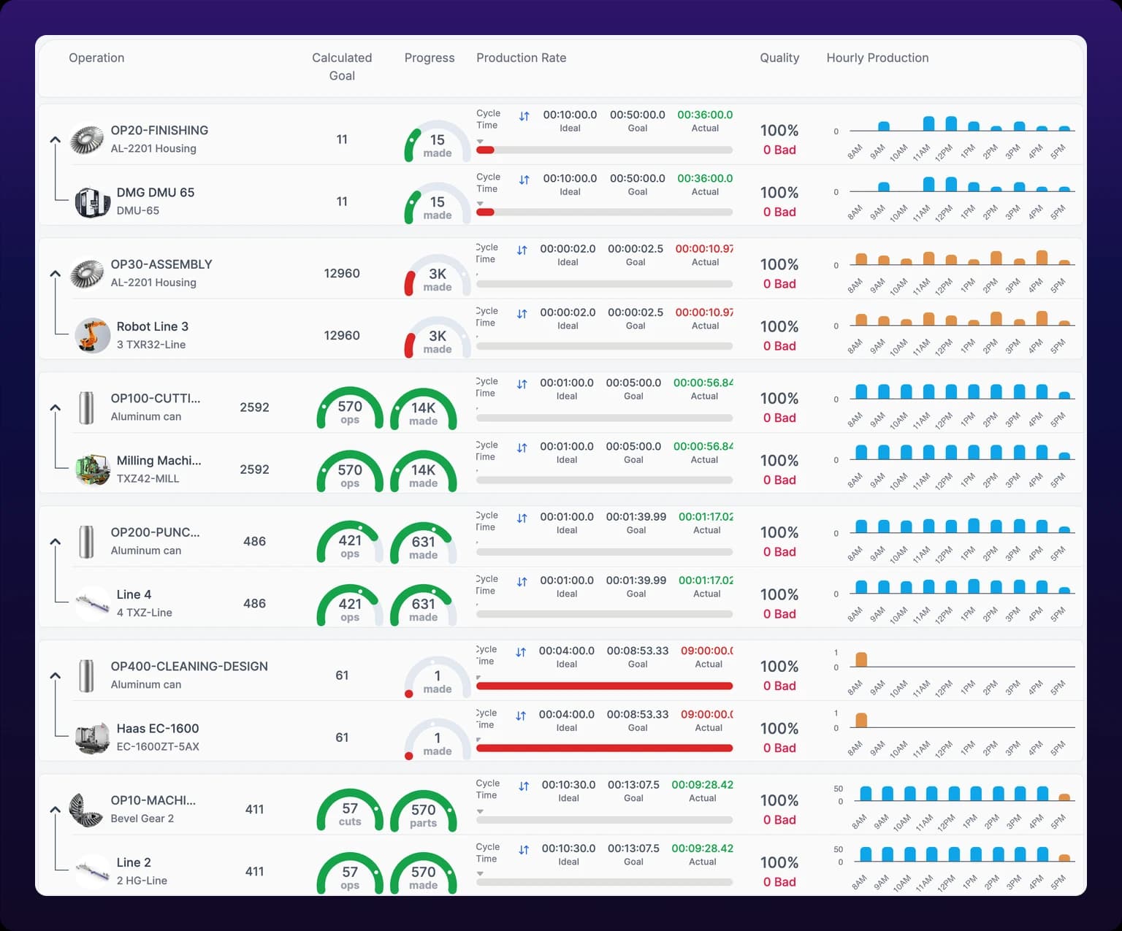Click the OP30-ASSEMBLY orange hourly production chart
1122x931 pixels.
953,272
